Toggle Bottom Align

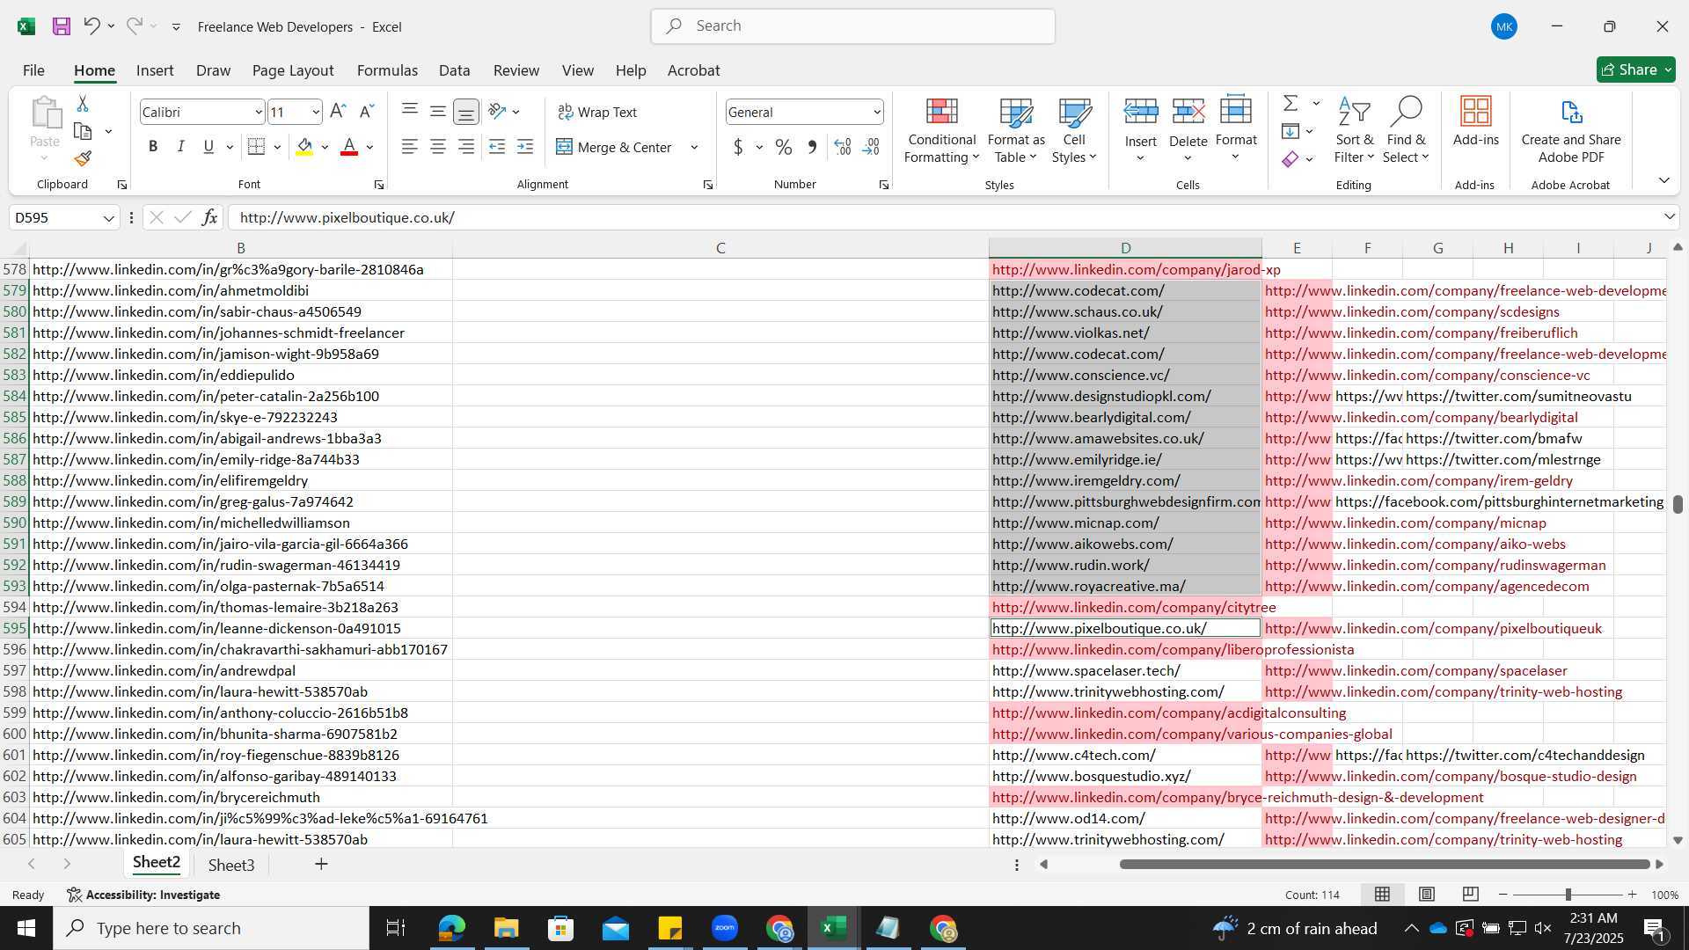pyautogui.click(x=466, y=112)
